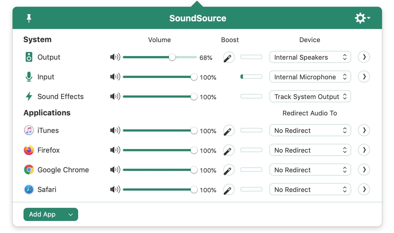The height and width of the screenshot is (233, 394).
Task: Click the Redirect Audio To label
Action: [x=310, y=113]
